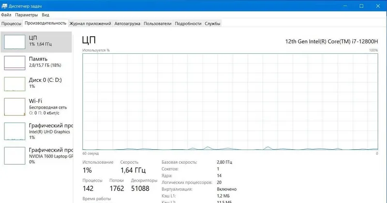Screen dimensions: 387x203
Task: Open the Журнал приложений tab
Action: pos(90,23)
